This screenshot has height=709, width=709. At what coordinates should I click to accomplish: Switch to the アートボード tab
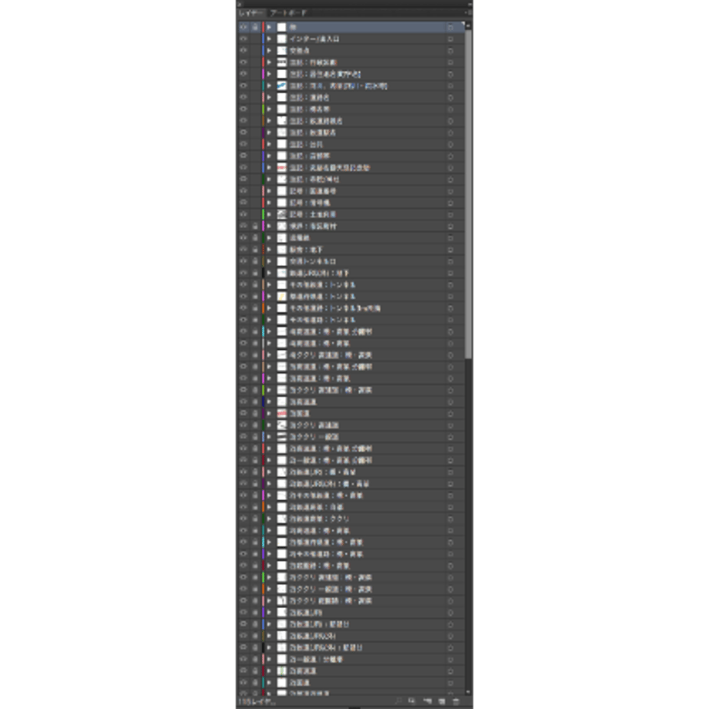288,12
